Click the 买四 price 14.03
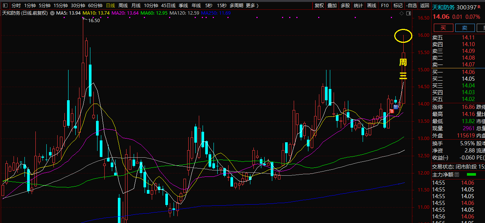This screenshot has height=223, width=485. tap(468, 92)
